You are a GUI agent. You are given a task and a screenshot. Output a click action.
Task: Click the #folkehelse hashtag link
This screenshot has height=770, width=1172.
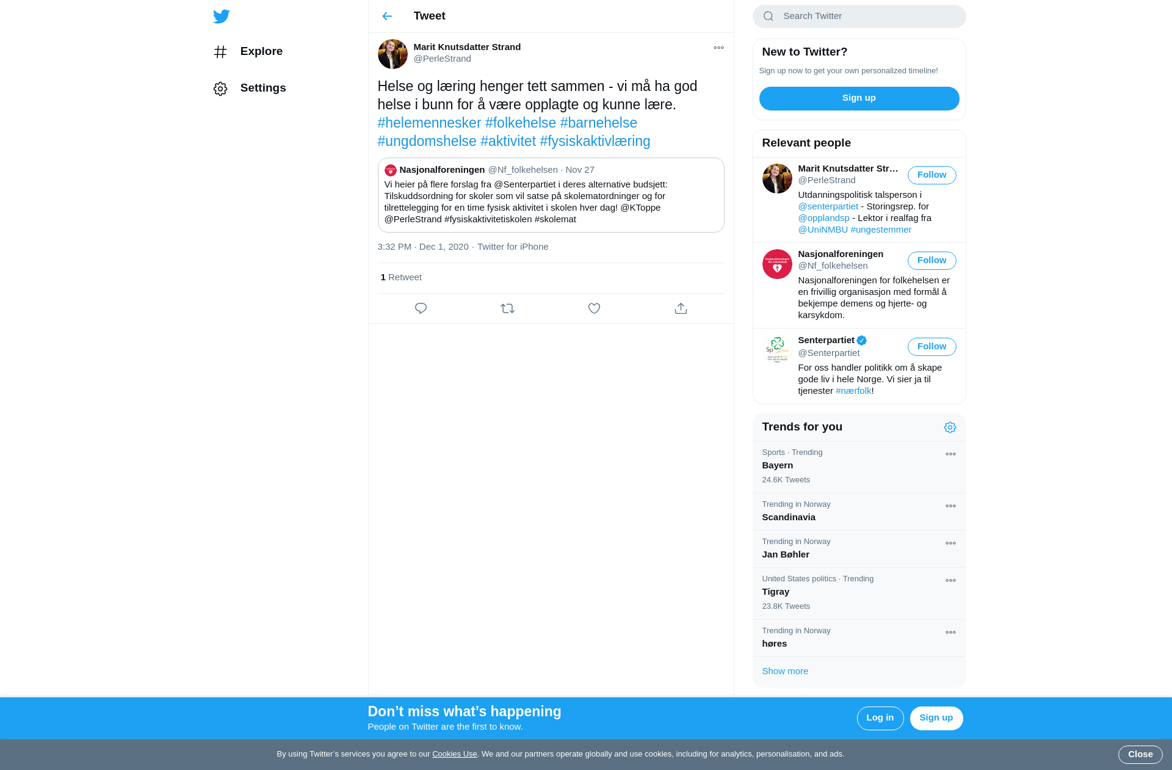point(521,123)
